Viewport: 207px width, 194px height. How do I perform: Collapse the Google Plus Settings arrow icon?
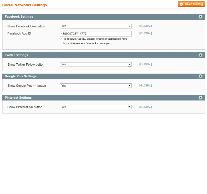(x=200, y=76)
